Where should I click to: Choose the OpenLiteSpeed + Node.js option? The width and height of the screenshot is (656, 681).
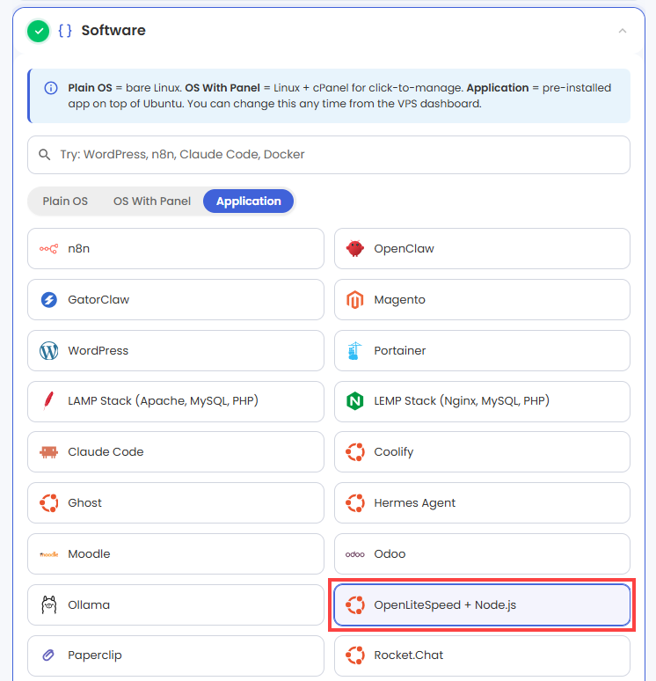coord(482,604)
